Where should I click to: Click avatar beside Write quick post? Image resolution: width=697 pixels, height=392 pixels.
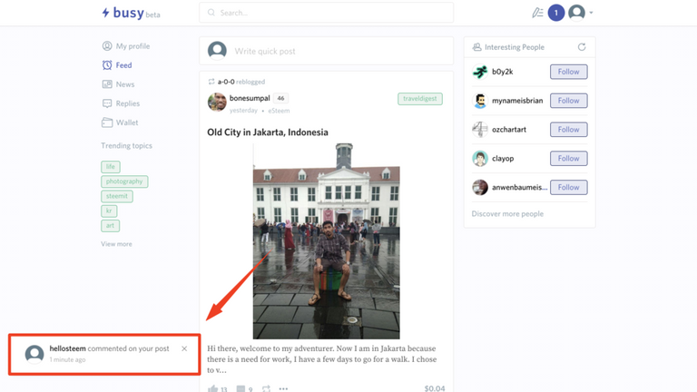click(x=217, y=51)
